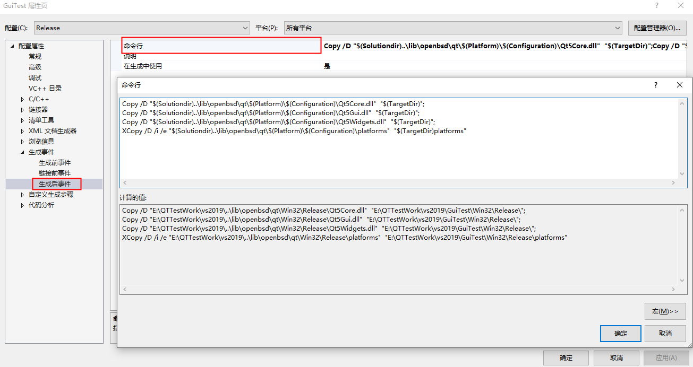Click the computed Qt5Gui.dll value line
The height and width of the screenshot is (367, 693).
pyautogui.click(x=321, y=220)
